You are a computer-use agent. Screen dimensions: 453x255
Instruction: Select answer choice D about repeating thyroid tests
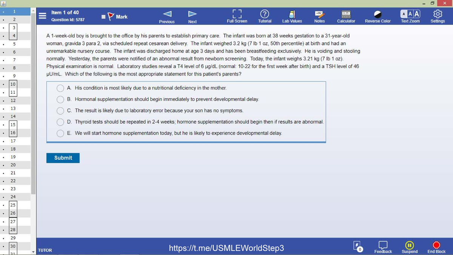pos(60,122)
